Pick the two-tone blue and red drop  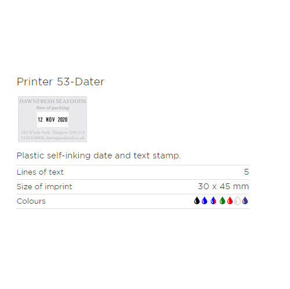pyautogui.click(x=213, y=201)
